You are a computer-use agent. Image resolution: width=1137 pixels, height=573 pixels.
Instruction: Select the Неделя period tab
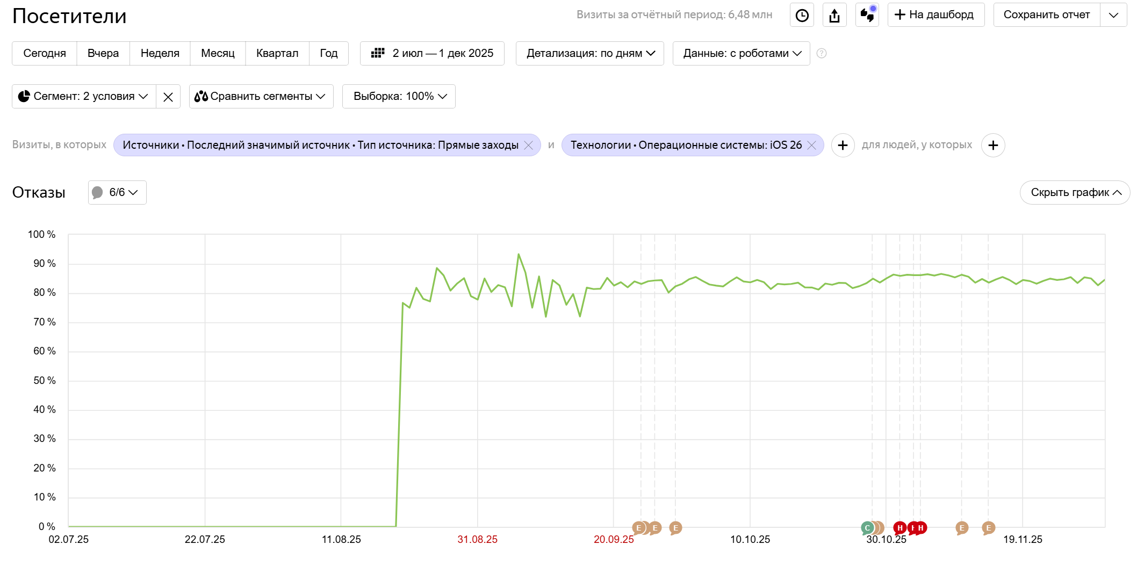(160, 53)
